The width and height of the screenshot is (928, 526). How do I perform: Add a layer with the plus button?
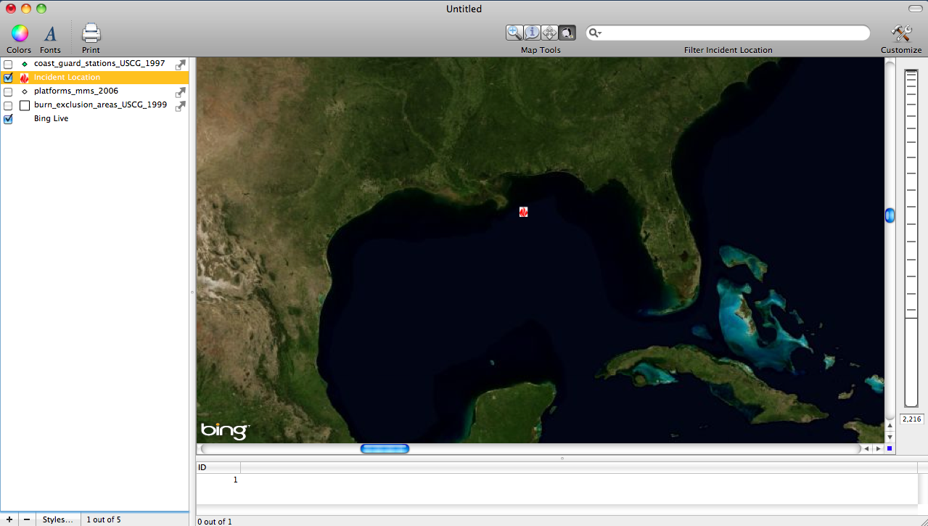[9, 519]
